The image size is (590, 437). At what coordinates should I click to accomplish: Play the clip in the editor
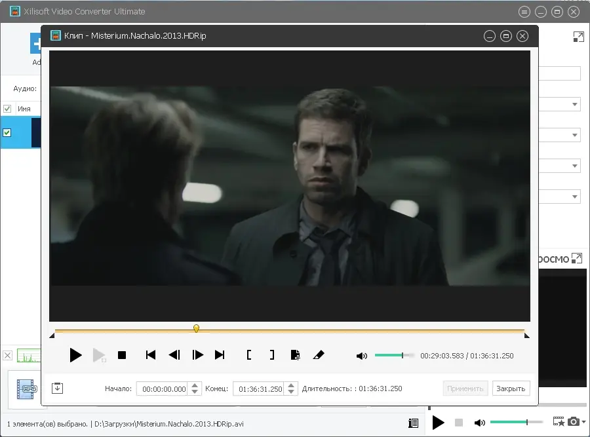pyautogui.click(x=75, y=355)
